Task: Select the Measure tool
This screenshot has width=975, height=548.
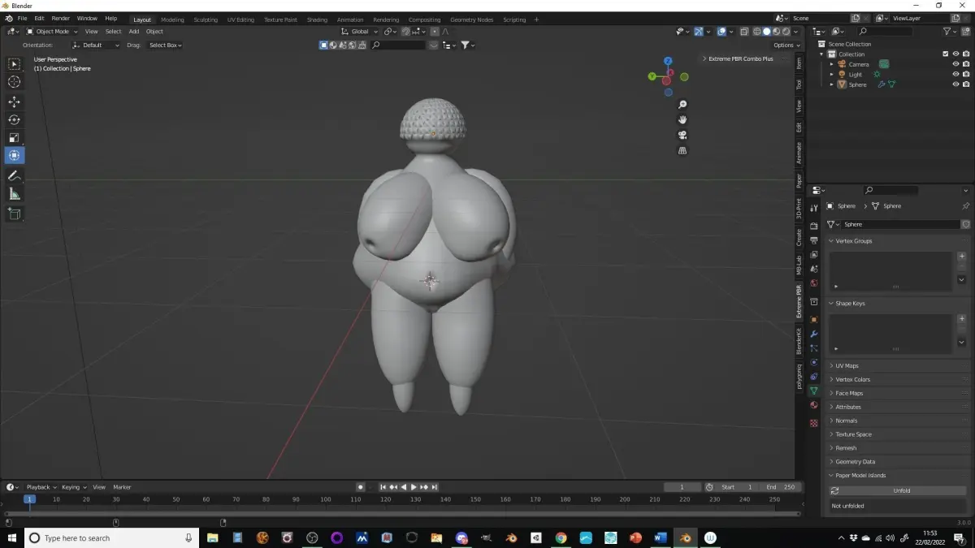Action: 14,193
